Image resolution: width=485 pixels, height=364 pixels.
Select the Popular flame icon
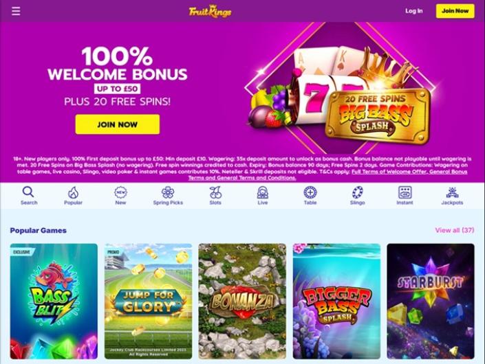73,192
